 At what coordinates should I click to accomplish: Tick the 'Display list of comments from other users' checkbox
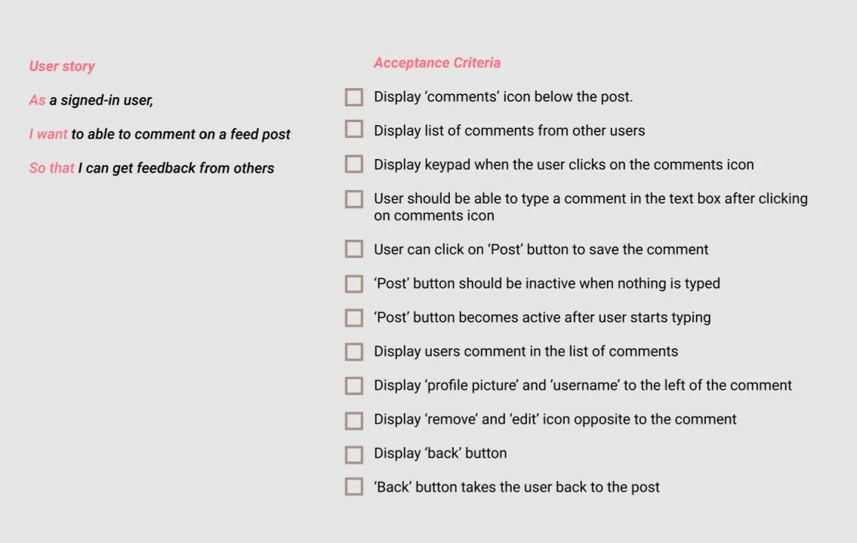click(x=353, y=129)
